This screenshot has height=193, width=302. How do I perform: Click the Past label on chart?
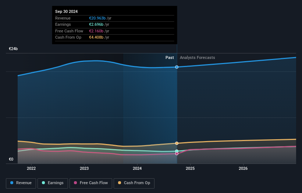pyautogui.click(x=170, y=58)
